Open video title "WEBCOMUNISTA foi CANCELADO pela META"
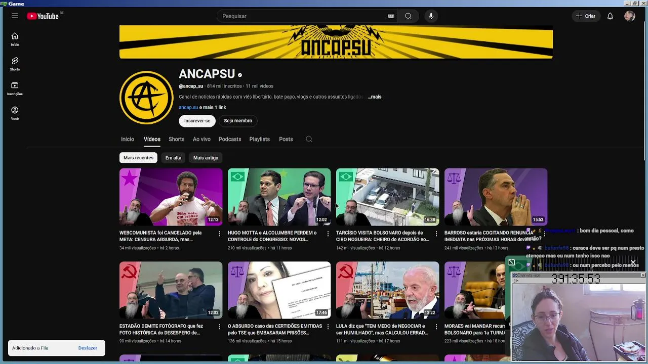648x364 pixels. (160, 236)
